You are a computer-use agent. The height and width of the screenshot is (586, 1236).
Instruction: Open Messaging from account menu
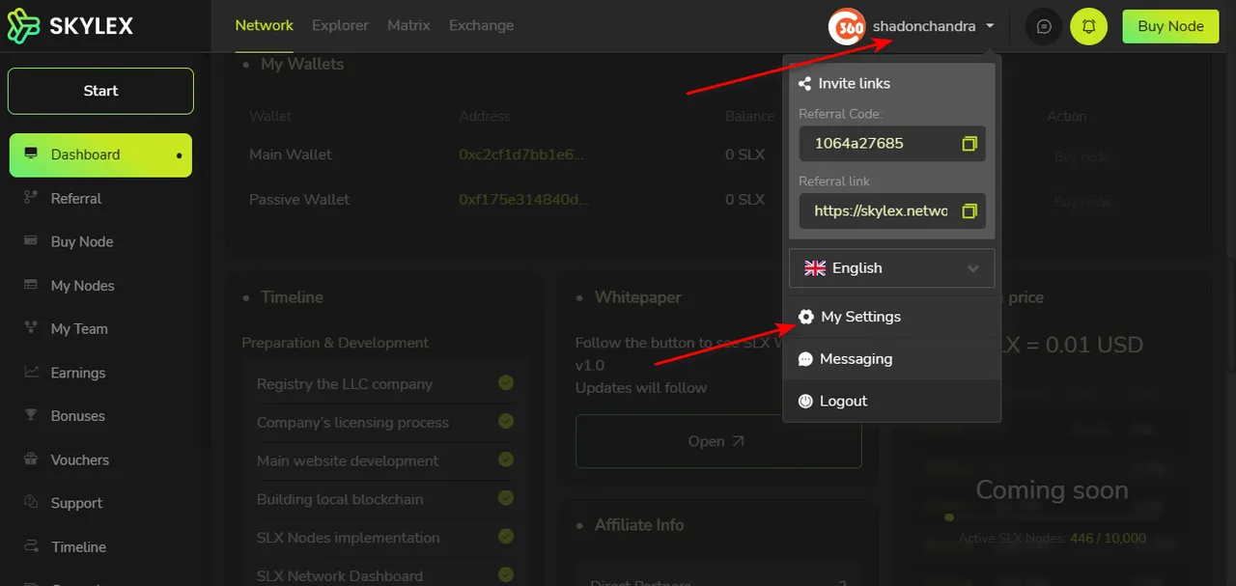tap(891, 359)
